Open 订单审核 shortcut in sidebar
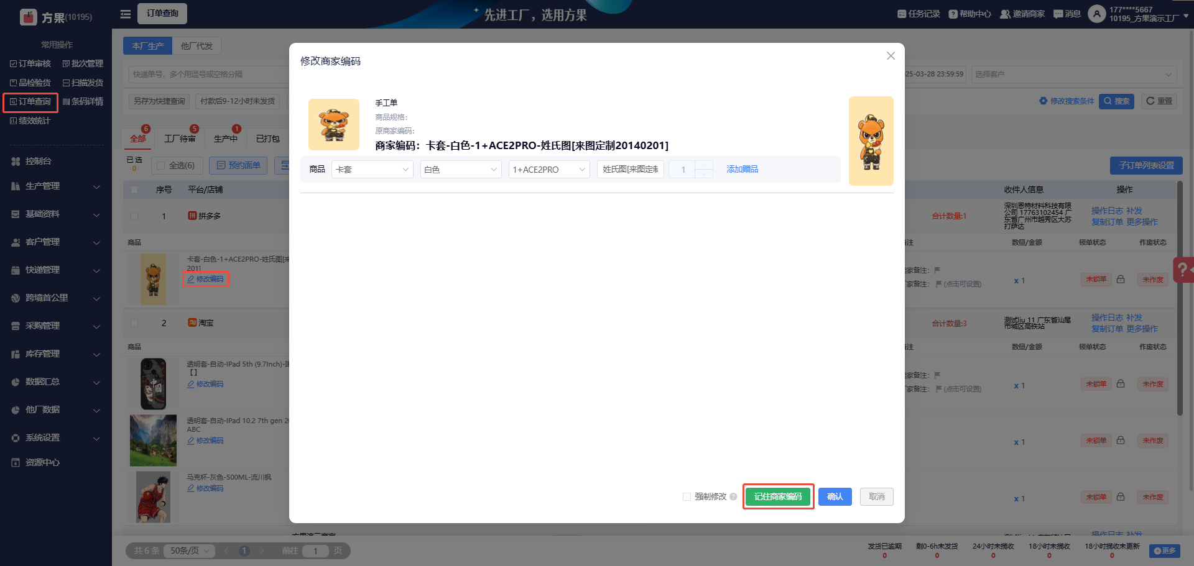 tap(30, 63)
